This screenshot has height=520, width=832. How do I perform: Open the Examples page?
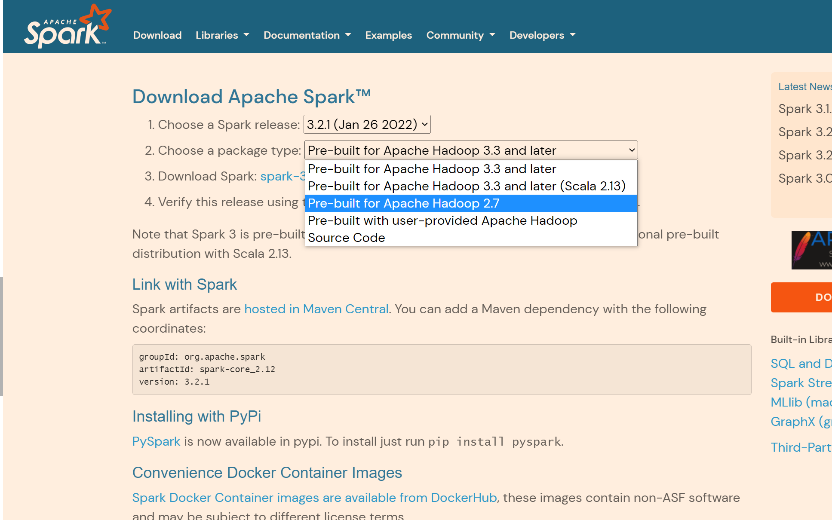[x=389, y=35]
